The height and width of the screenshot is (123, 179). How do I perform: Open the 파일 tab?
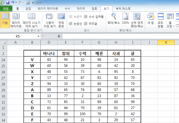pyautogui.click(x=6, y=9)
